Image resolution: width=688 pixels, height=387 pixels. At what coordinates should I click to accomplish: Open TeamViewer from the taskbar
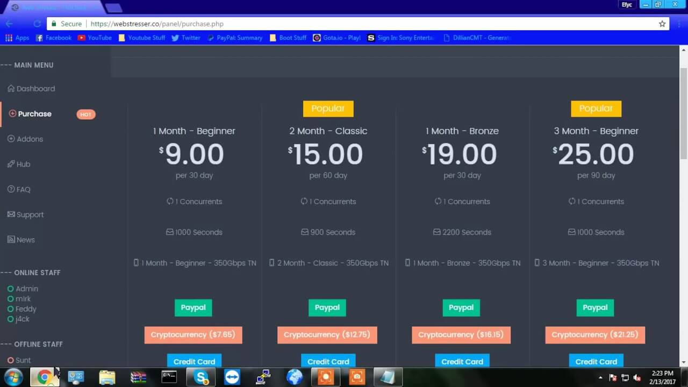(233, 377)
